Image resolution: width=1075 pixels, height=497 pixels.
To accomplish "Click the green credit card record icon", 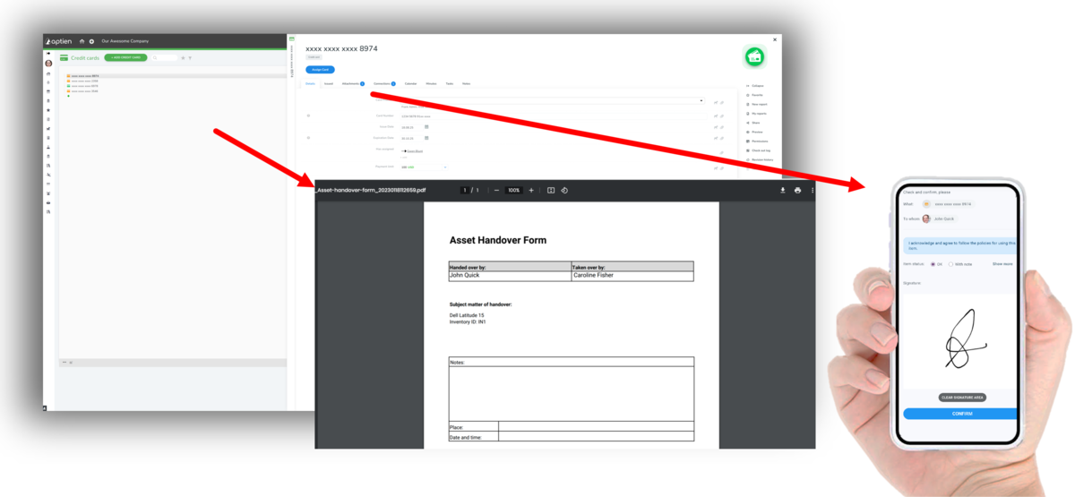I will pos(754,57).
